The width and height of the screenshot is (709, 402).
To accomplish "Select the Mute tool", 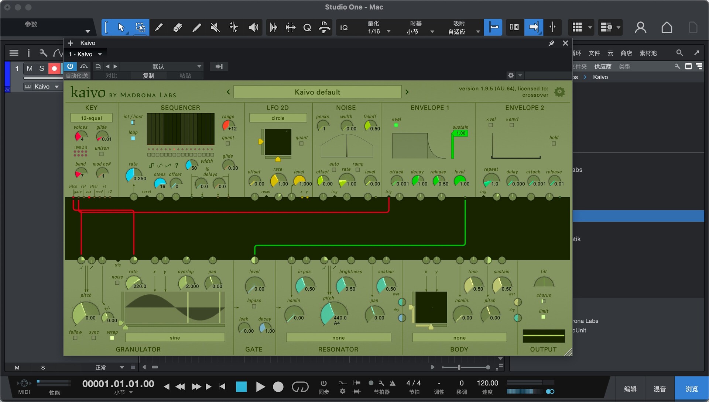I will coord(215,27).
